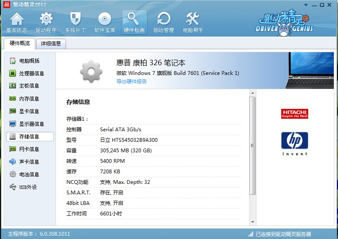The height and width of the screenshot is (239, 338).
Task: Click the 导出硬件报告 link
Action: click(132, 81)
